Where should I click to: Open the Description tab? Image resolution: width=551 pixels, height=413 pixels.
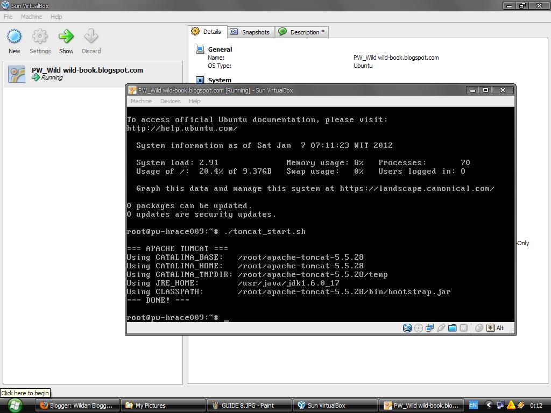pyautogui.click(x=302, y=32)
